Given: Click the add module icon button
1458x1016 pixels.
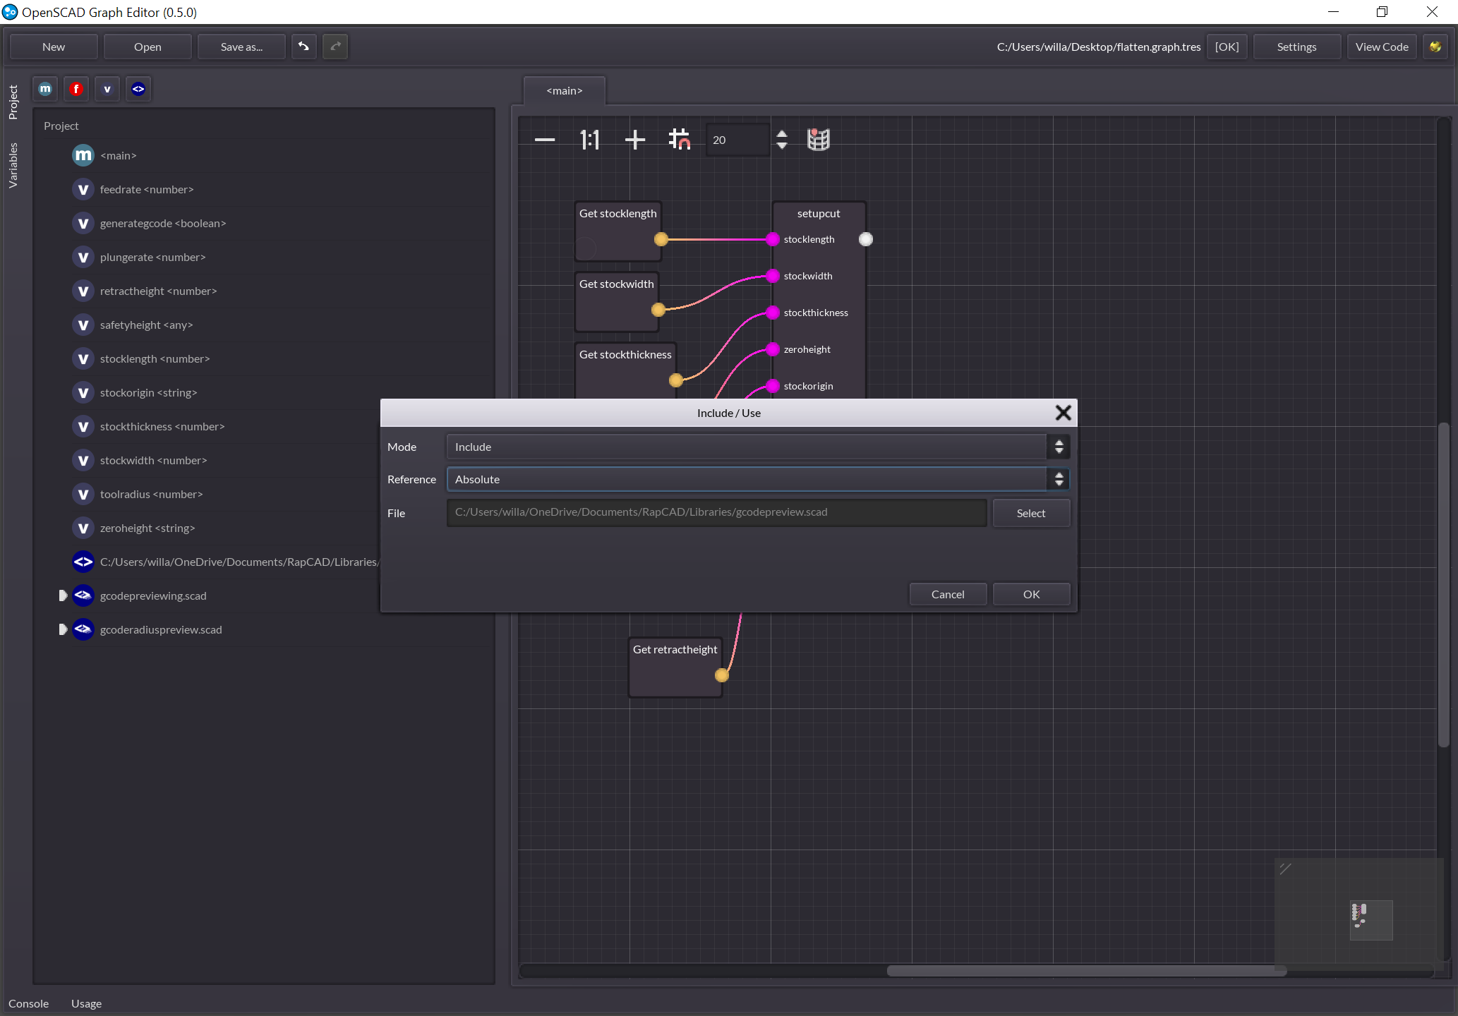Looking at the screenshot, I should (x=45, y=89).
